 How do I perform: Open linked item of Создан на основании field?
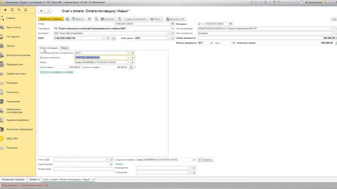tap(194, 160)
